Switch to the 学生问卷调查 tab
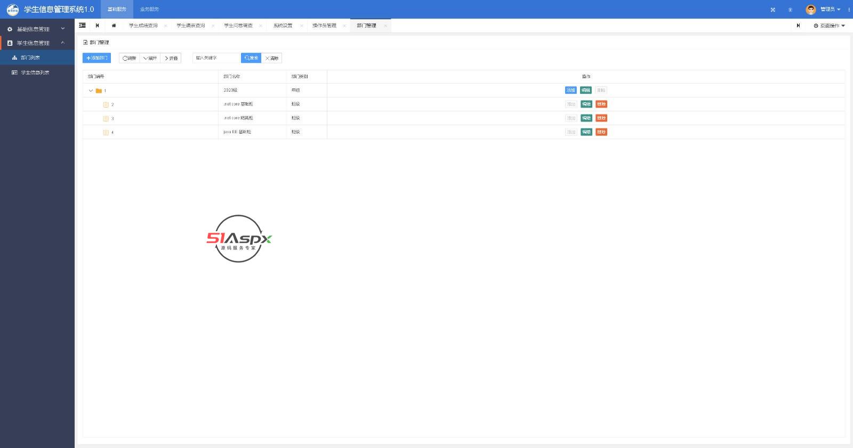The height and width of the screenshot is (448, 853). [x=238, y=26]
